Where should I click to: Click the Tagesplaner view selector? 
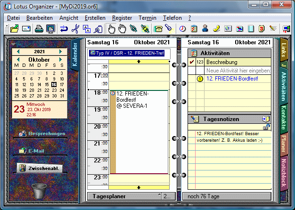pos(125,196)
